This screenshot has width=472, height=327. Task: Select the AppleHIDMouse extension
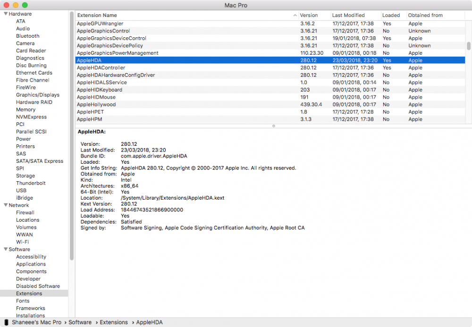coord(270,97)
